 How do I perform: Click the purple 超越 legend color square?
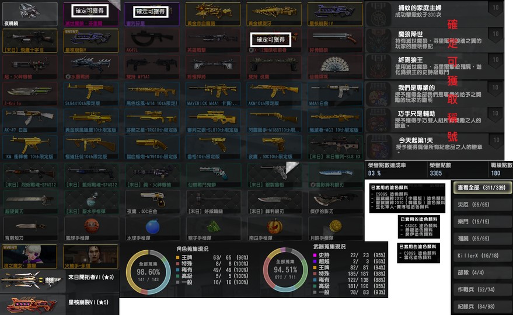pyautogui.click(x=315, y=262)
